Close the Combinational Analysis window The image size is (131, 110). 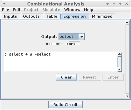coord(127,4)
